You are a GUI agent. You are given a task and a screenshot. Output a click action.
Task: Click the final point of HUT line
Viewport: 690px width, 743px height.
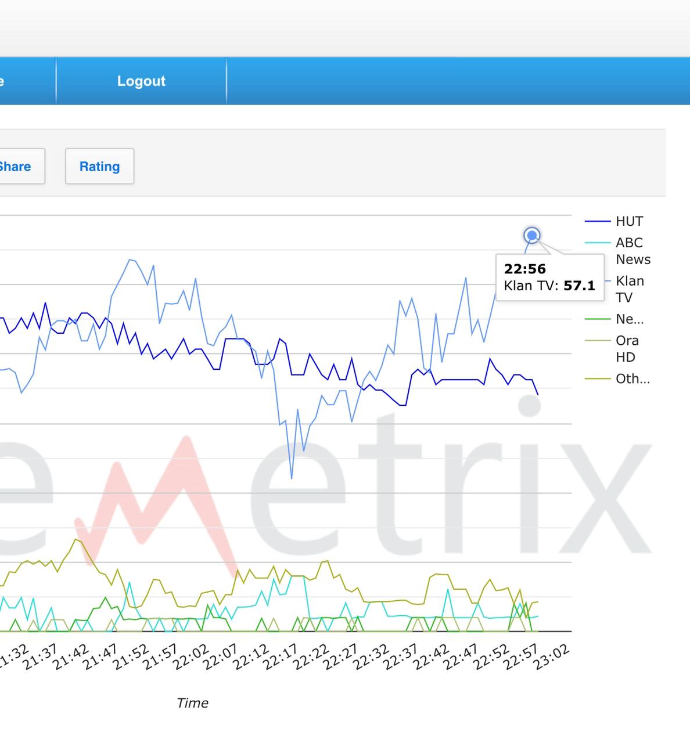[538, 395]
